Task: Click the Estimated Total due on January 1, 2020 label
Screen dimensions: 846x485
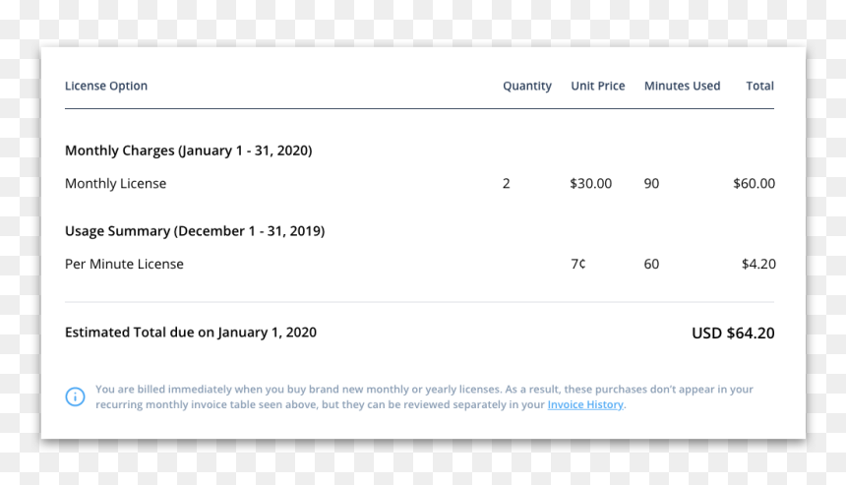Action: [x=191, y=333]
